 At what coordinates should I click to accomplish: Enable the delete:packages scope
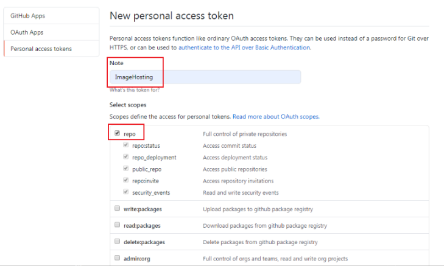point(117,241)
